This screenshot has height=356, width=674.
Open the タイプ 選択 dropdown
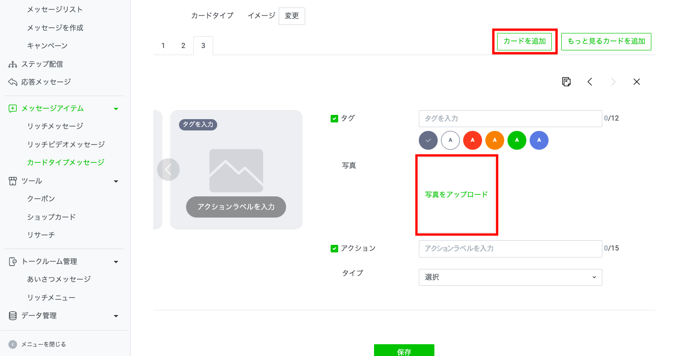coord(510,277)
